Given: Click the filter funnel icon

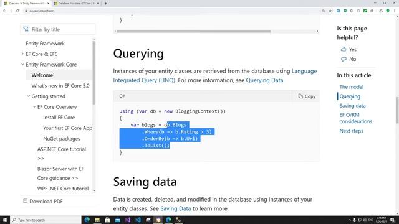Looking at the screenshot, I should point(26,29).
